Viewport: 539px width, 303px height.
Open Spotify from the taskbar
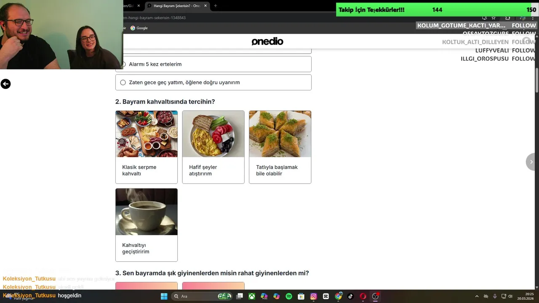289,296
